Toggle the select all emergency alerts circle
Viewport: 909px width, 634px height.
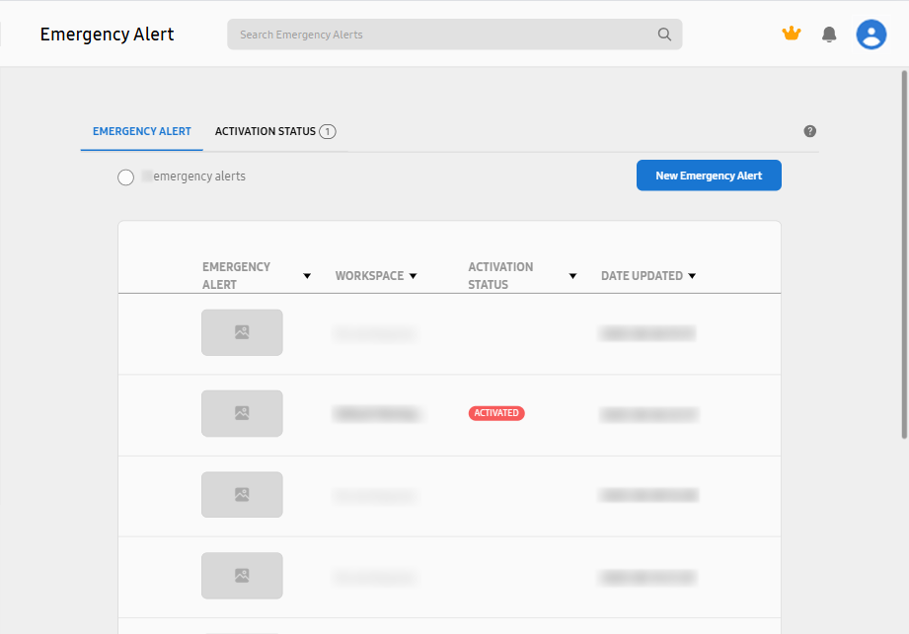(125, 177)
